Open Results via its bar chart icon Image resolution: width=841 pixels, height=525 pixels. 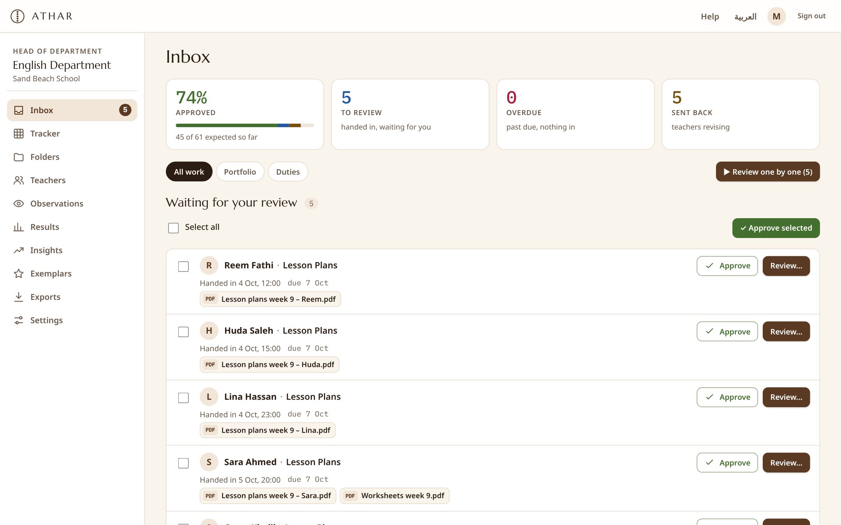coord(19,227)
